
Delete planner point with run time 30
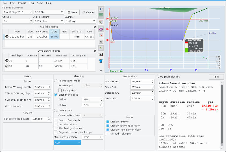coord(7,66)
